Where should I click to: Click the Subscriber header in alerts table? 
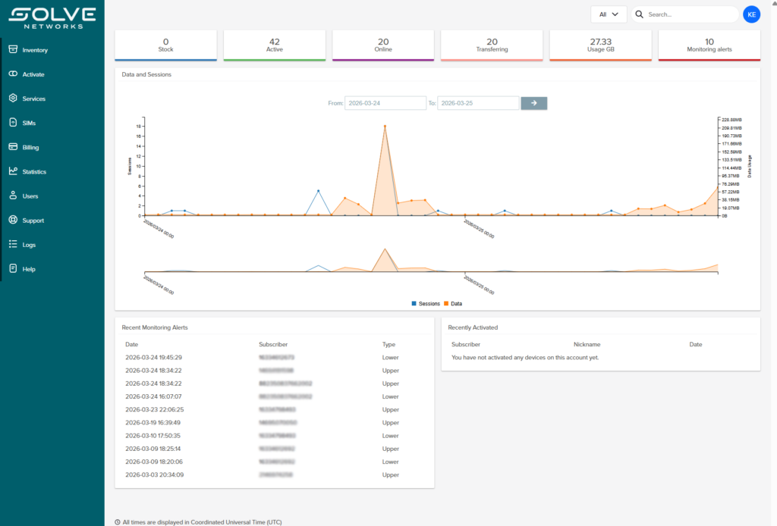pos(273,344)
